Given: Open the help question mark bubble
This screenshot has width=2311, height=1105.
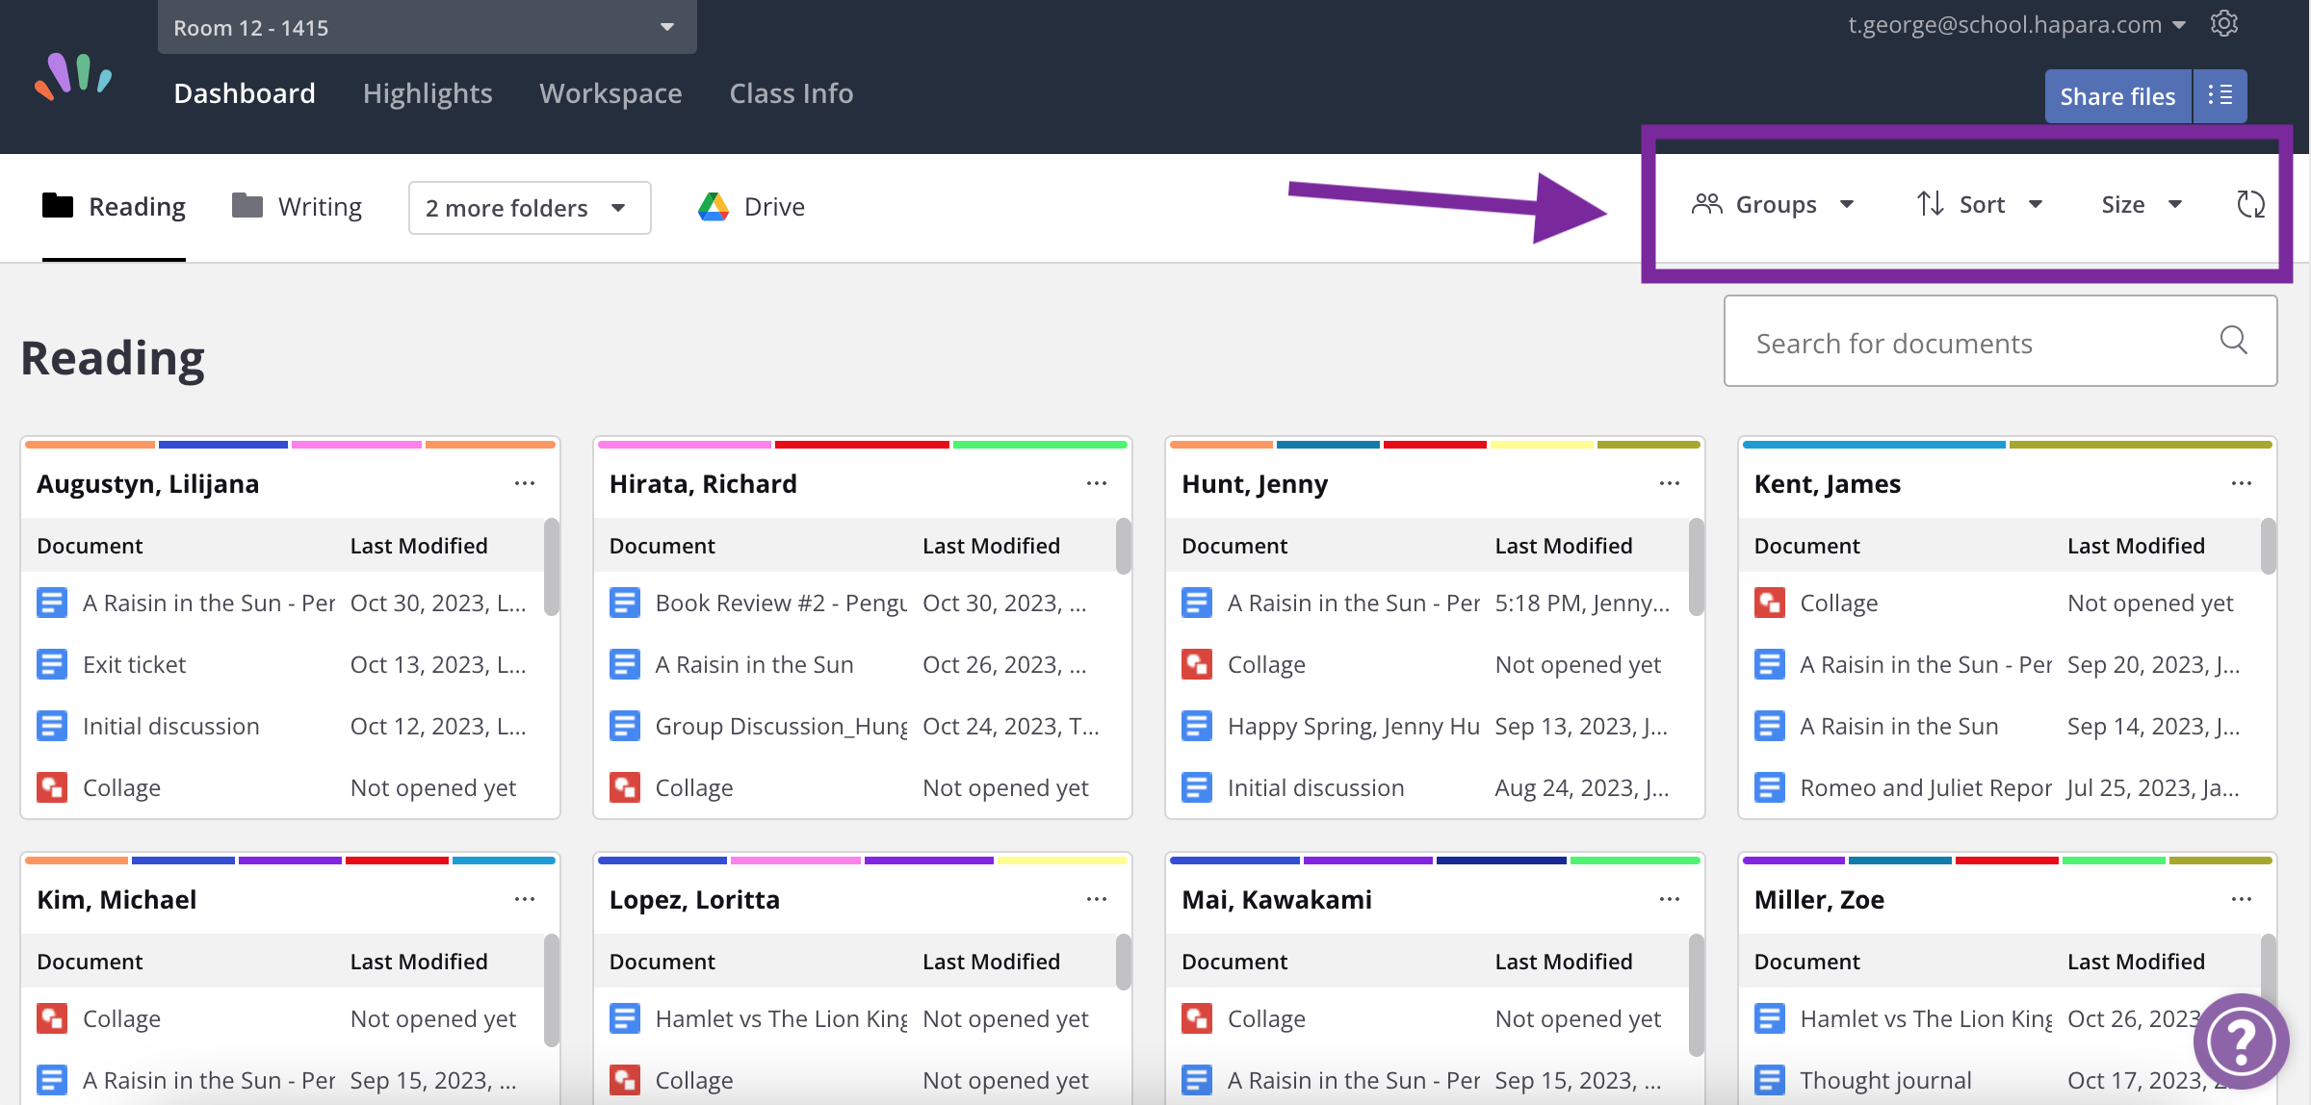Looking at the screenshot, I should pos(2241,1041).
